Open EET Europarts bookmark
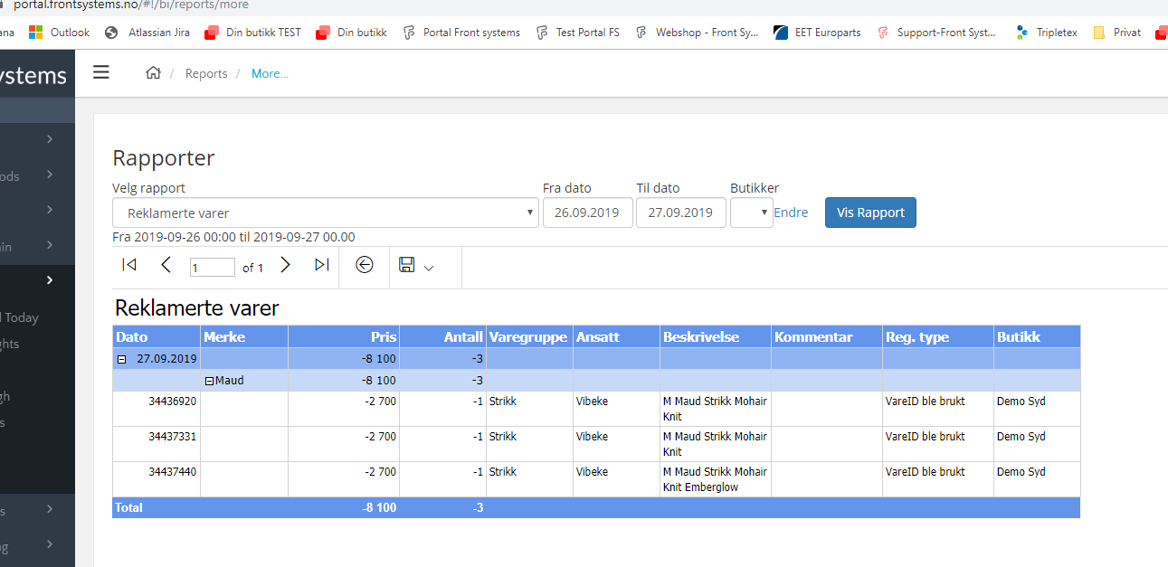The height and width of the screenshot is (567, 1168). 817,33
